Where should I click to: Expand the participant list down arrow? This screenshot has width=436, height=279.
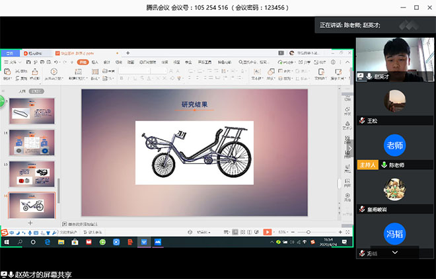395,253
